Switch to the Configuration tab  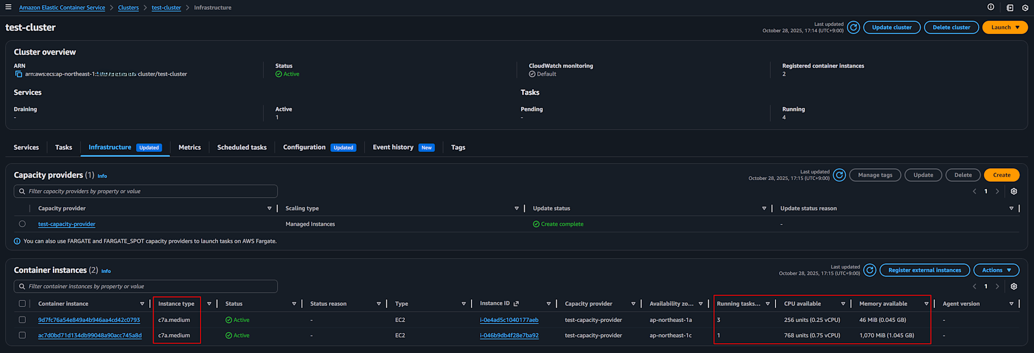(x=304, y=148)
